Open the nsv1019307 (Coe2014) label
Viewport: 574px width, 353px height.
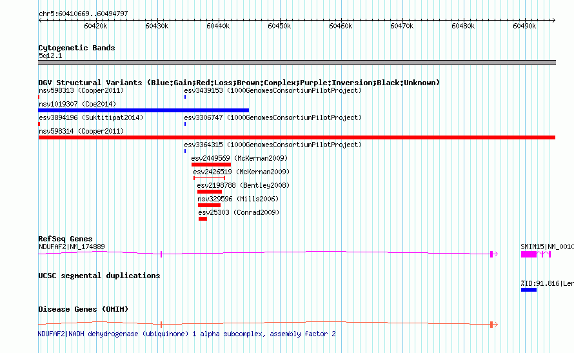[77, 104]
